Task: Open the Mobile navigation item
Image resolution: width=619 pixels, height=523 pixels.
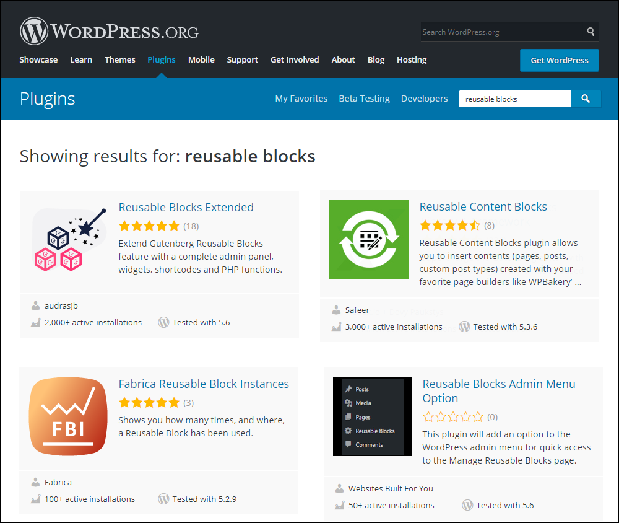Action: (201, 59)
